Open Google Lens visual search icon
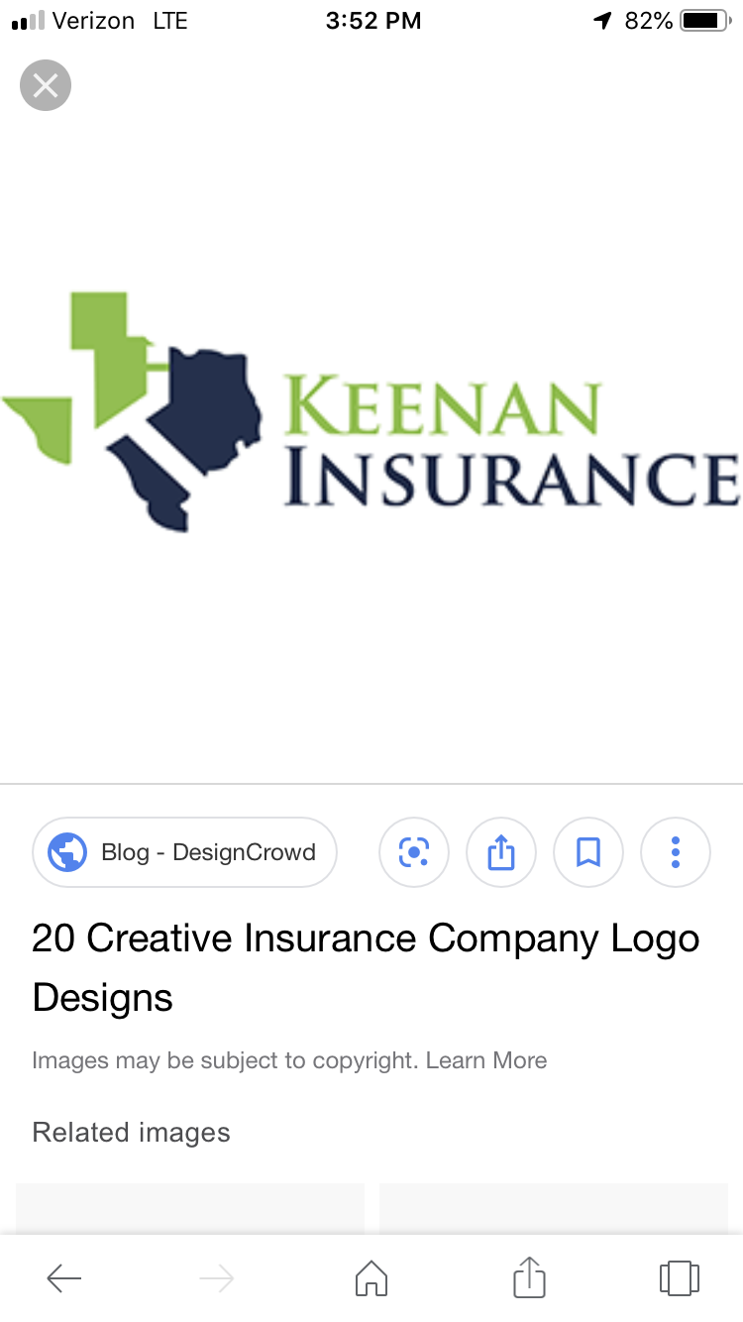The image size is (743, 1322). click(x=414, y=851)
